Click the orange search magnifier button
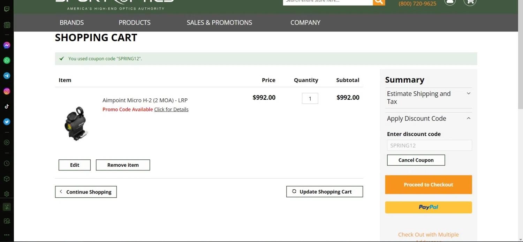Screen dimensions: 523x242 coord(379,2)
